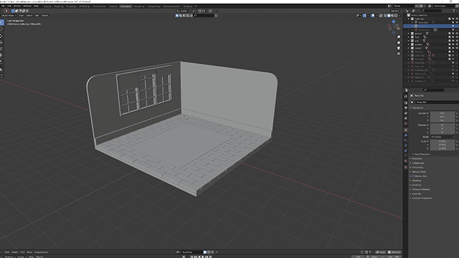This screenshot has height=258, width=459.
Task: Collapse the Transform panel header
Action: 418,108
